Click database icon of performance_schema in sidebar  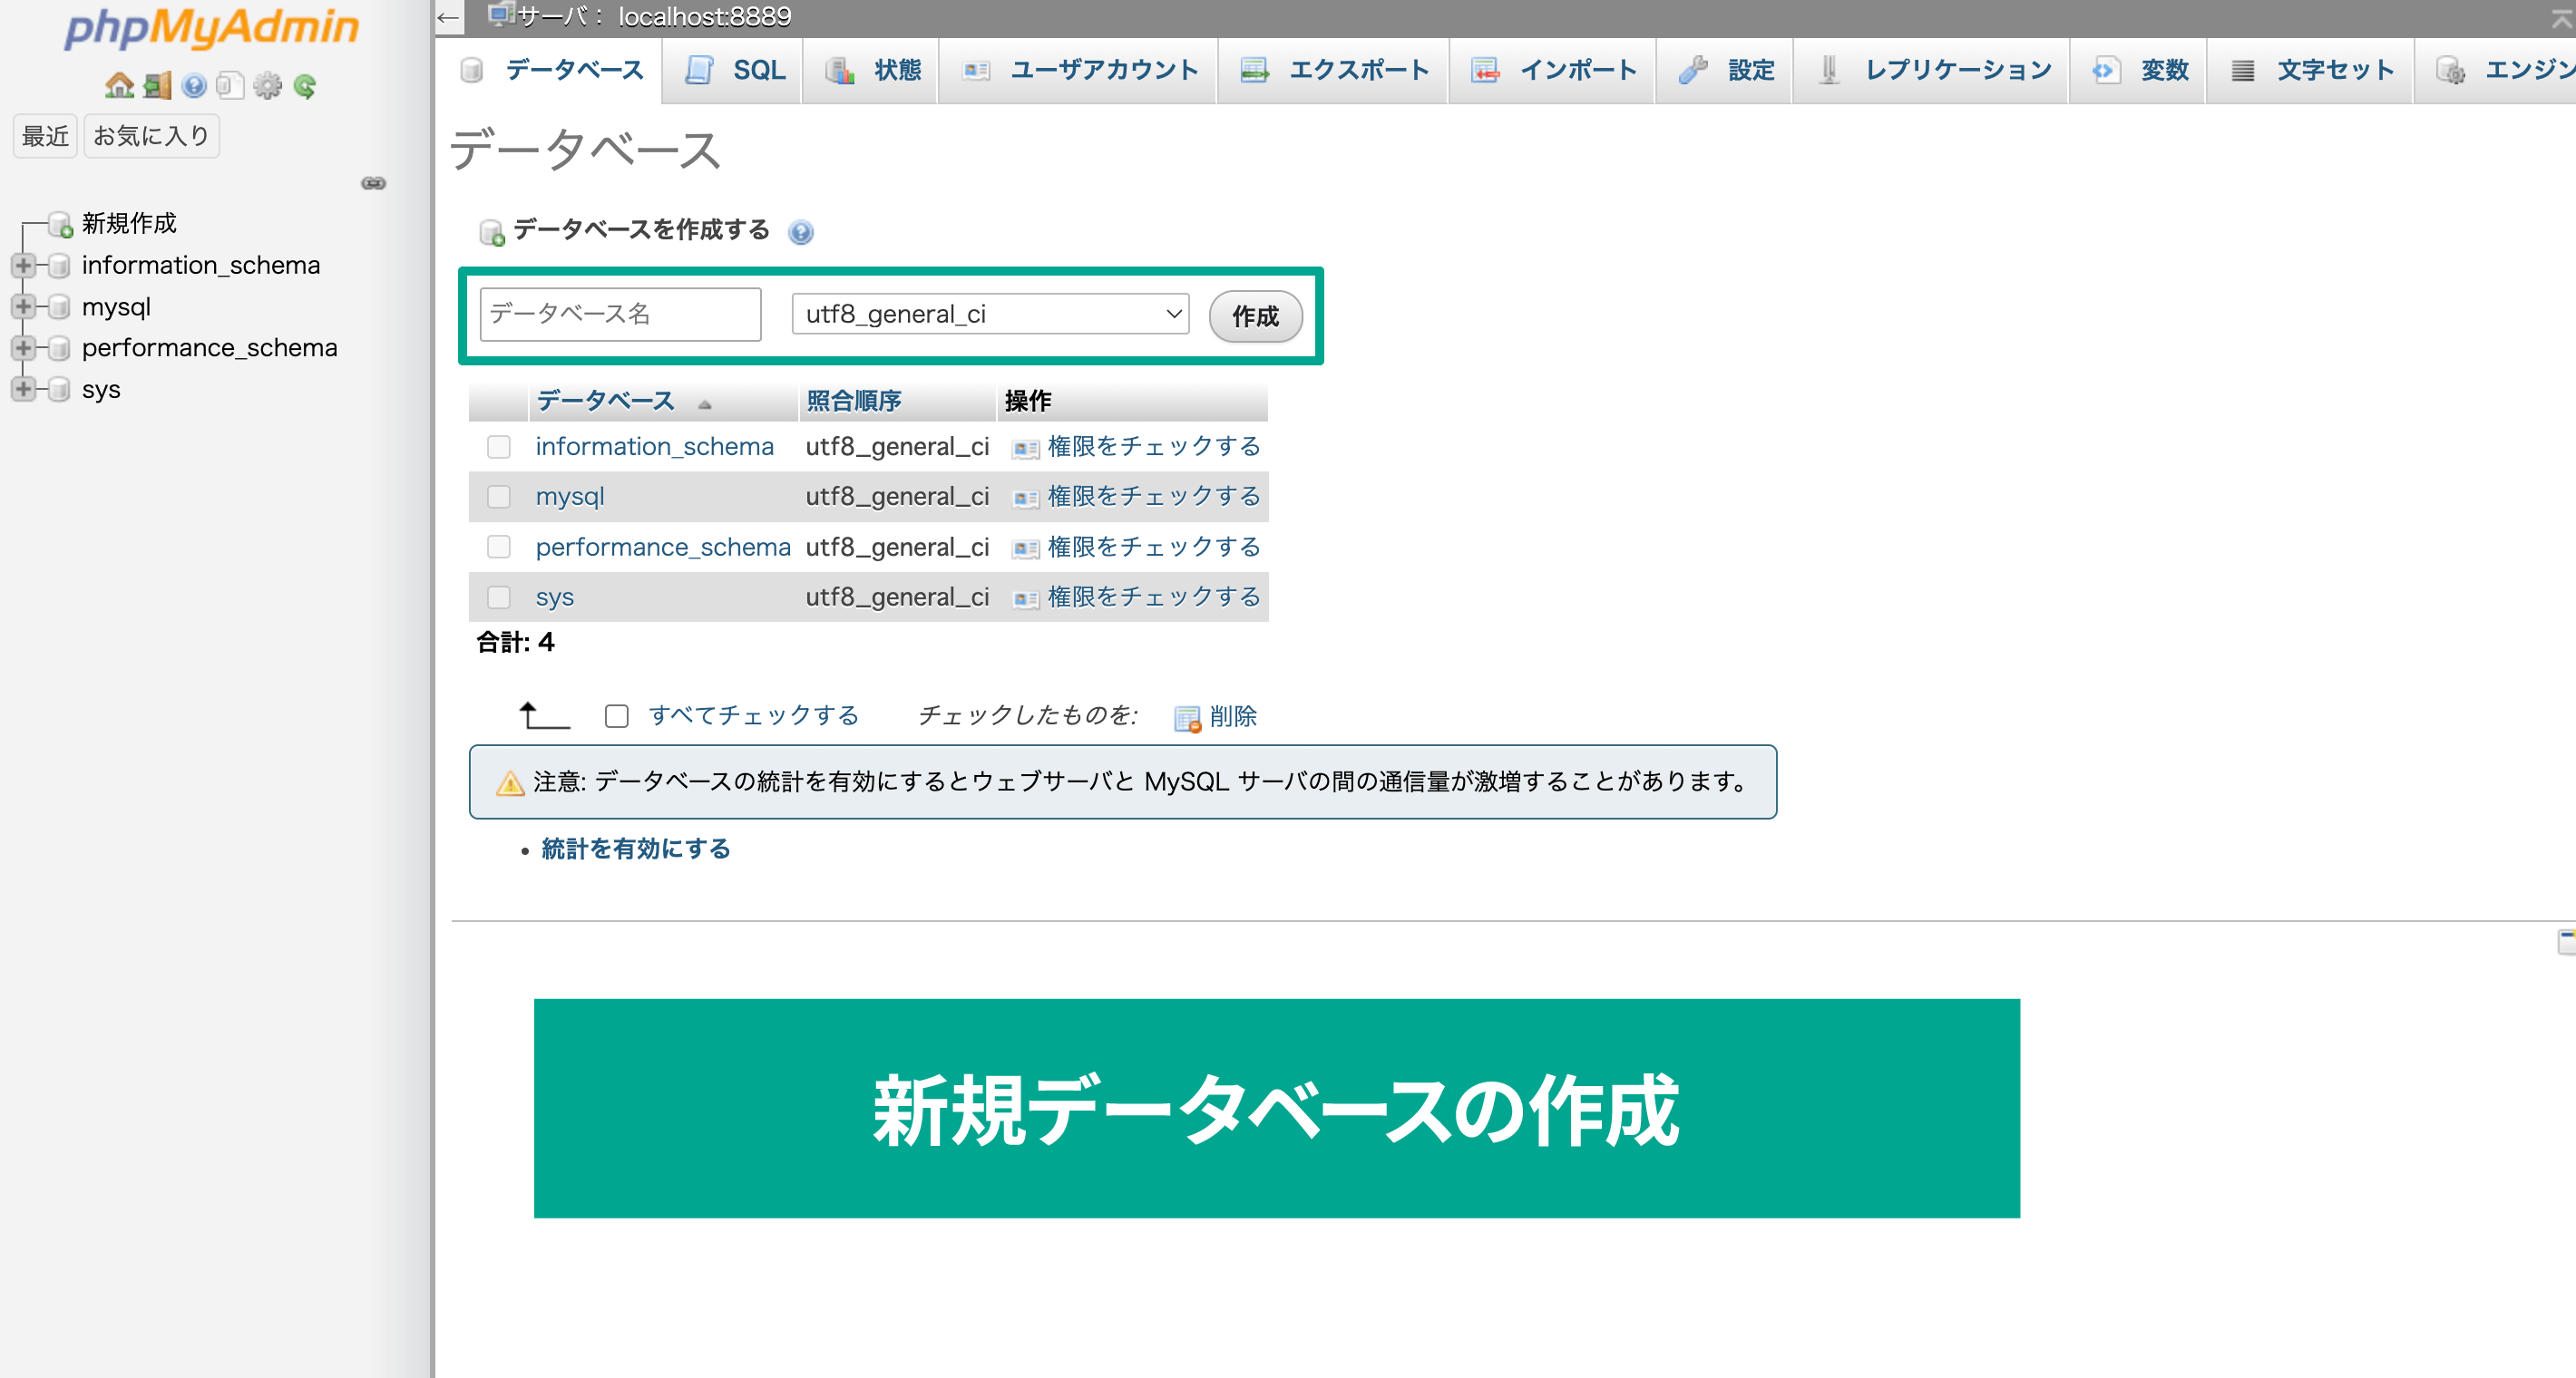(59, 348)
